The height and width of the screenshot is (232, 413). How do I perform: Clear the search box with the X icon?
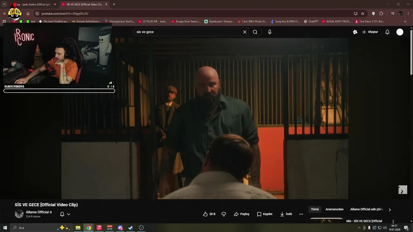point(245,32)
